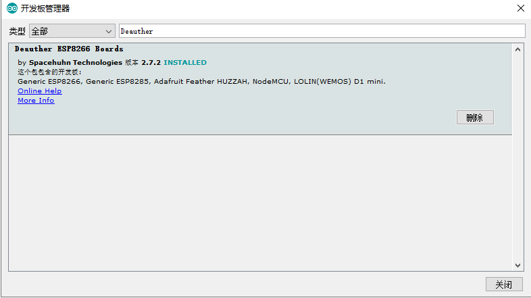531x298 pixels.
Task: Click the chevron arrow of 全部 combo box
Action: 109,31
